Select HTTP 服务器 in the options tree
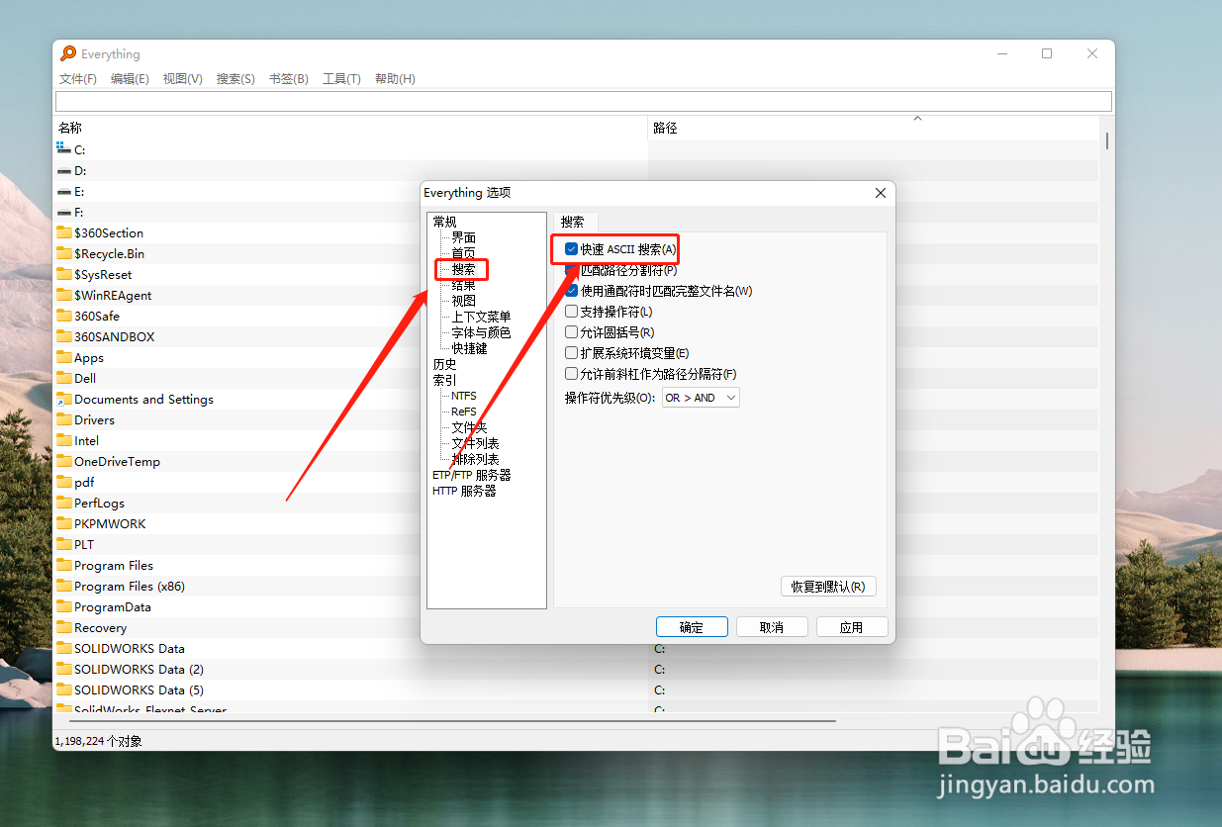The width and height of the screenshot is (1222, 827). (x=464, y=491)
